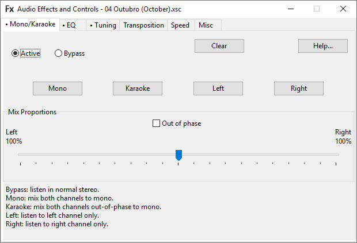Go to the Tuning tab
This screenshot has height=243, width=357.
pyautogui.click(x=103, y=25)
